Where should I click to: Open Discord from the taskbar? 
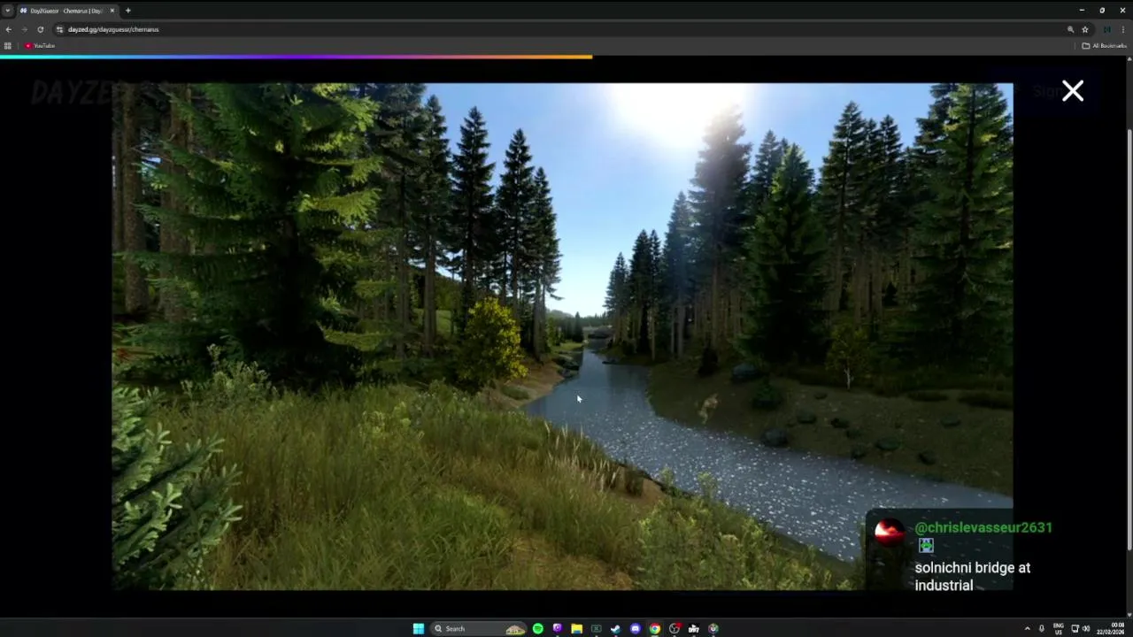tap(635, 628)
